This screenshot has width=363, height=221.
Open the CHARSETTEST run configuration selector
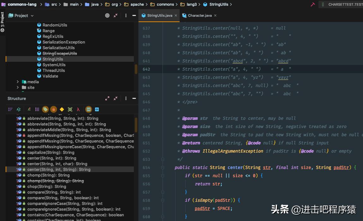tap(344, 4)
